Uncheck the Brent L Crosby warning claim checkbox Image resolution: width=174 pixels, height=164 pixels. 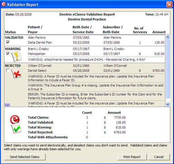point(8,53)
